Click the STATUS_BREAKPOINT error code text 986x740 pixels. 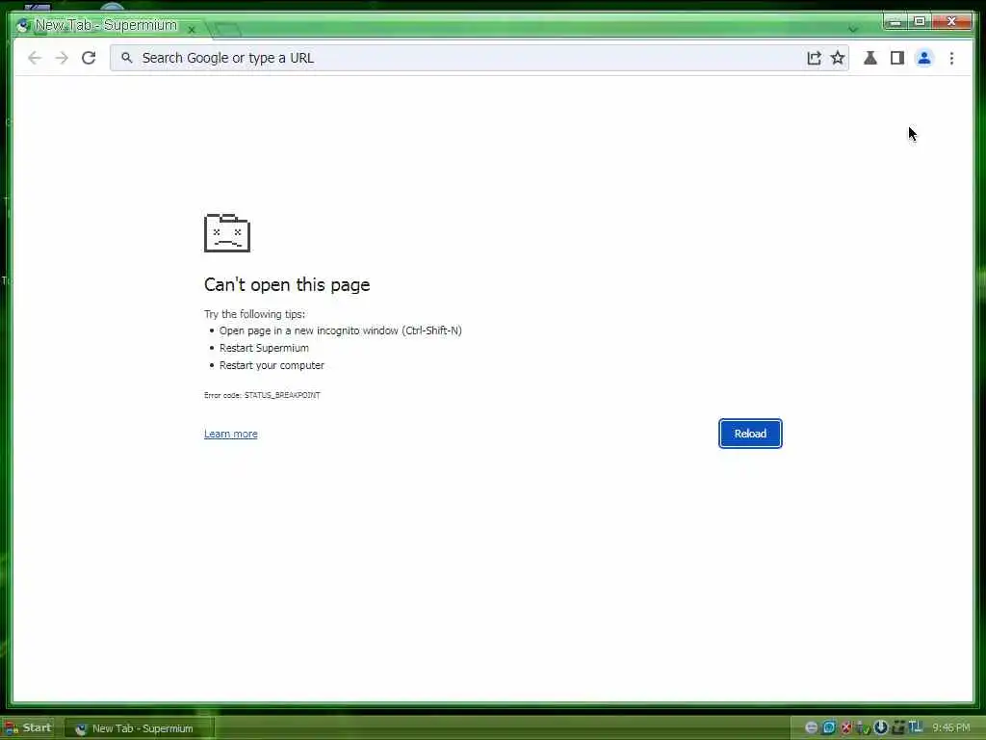click(282, 395)
